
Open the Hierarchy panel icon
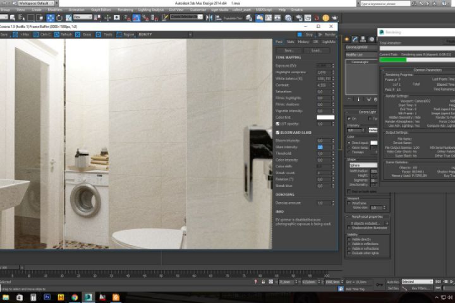coord(363,39)
